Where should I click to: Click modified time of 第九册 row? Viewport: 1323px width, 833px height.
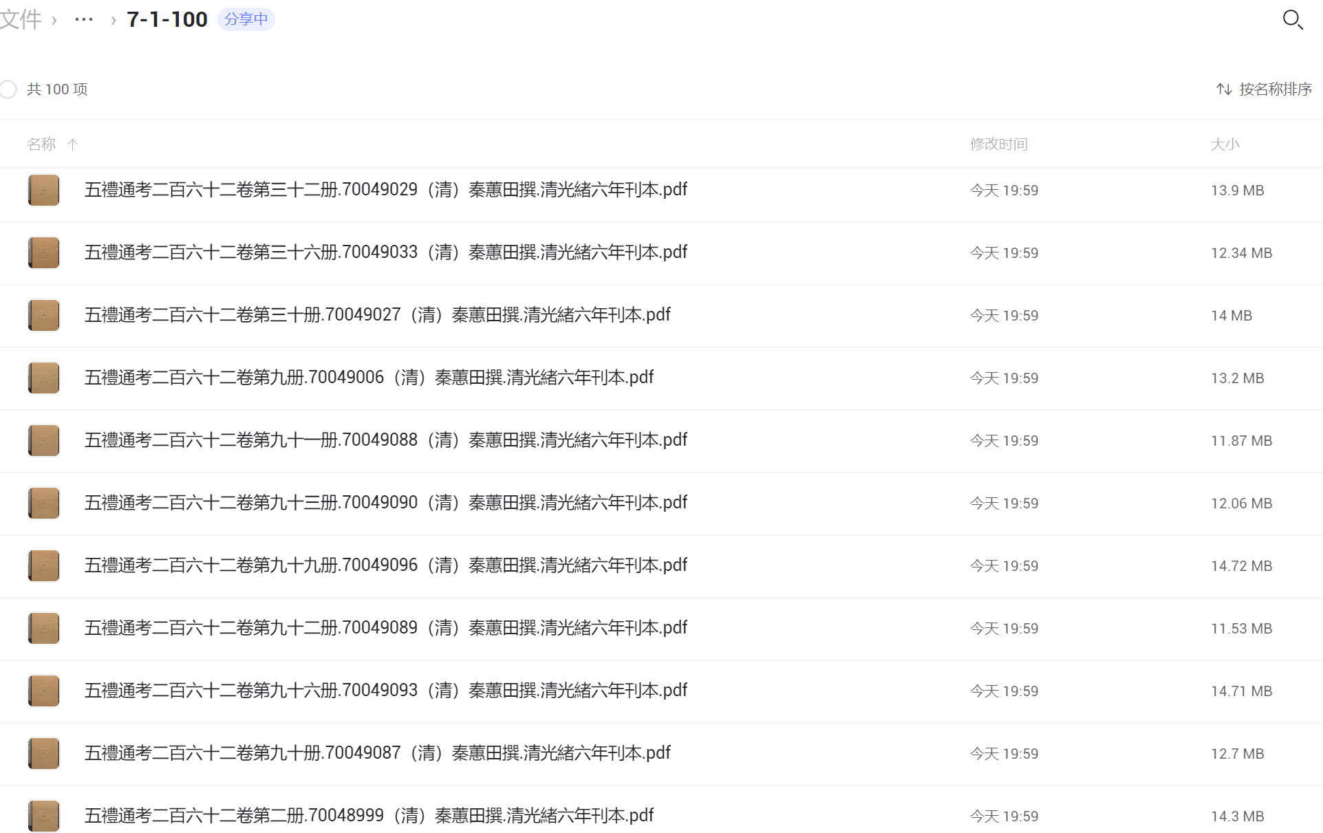(x=1004, y=378)
